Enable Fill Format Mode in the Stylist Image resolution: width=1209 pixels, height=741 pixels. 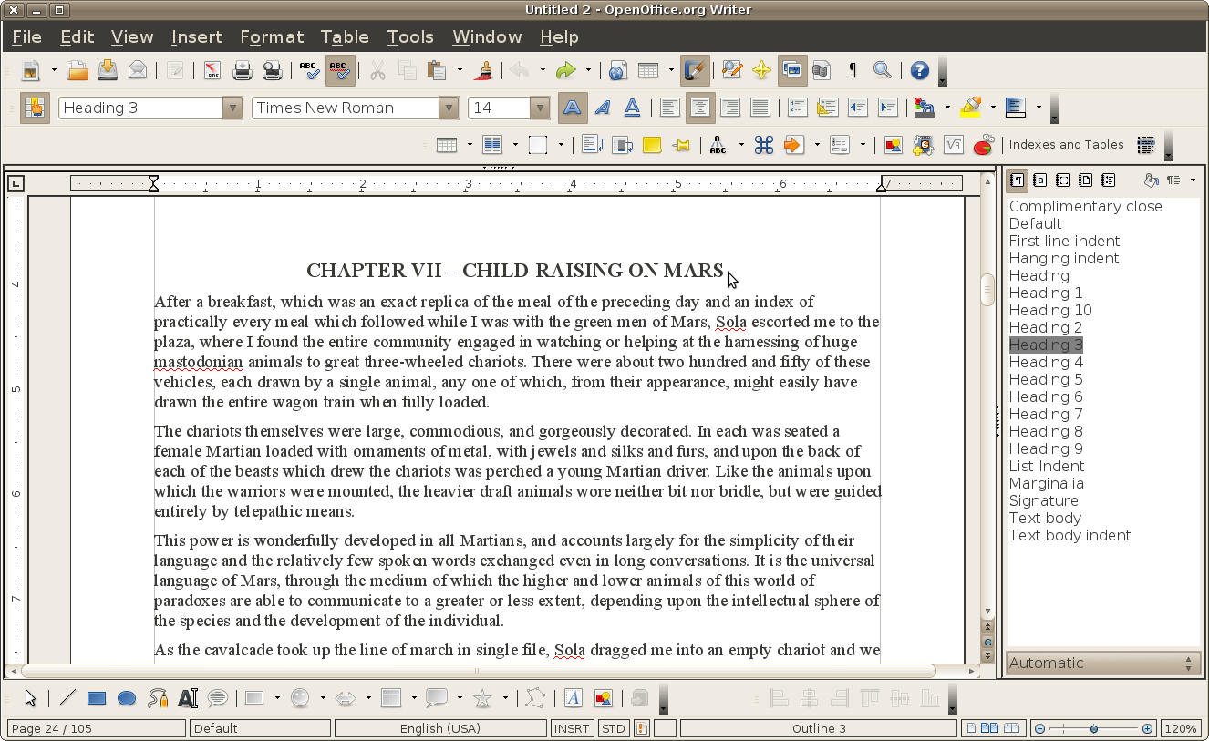coord(1151,180)
